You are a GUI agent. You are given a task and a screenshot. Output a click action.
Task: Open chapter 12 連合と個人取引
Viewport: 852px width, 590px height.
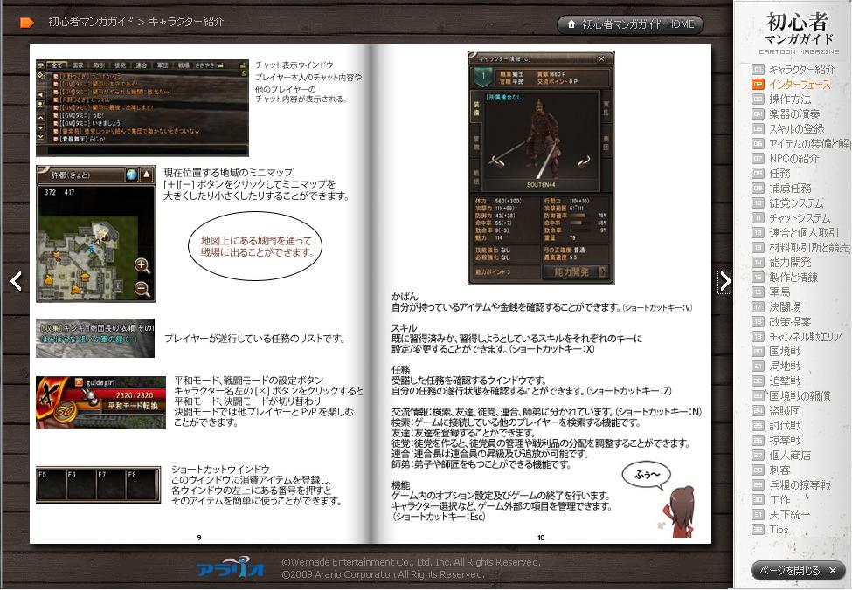796,233
